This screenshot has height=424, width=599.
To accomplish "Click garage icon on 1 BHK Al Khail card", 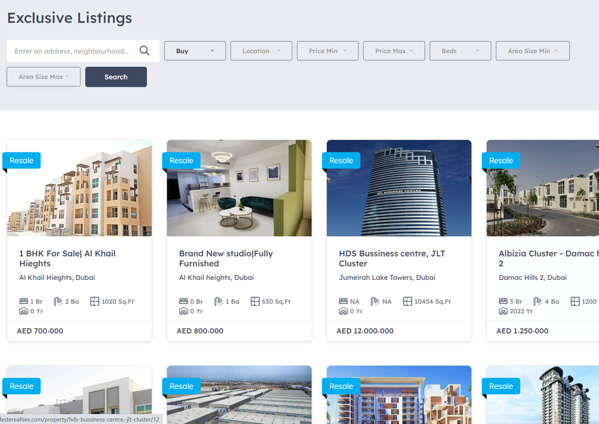I will 24,311.
